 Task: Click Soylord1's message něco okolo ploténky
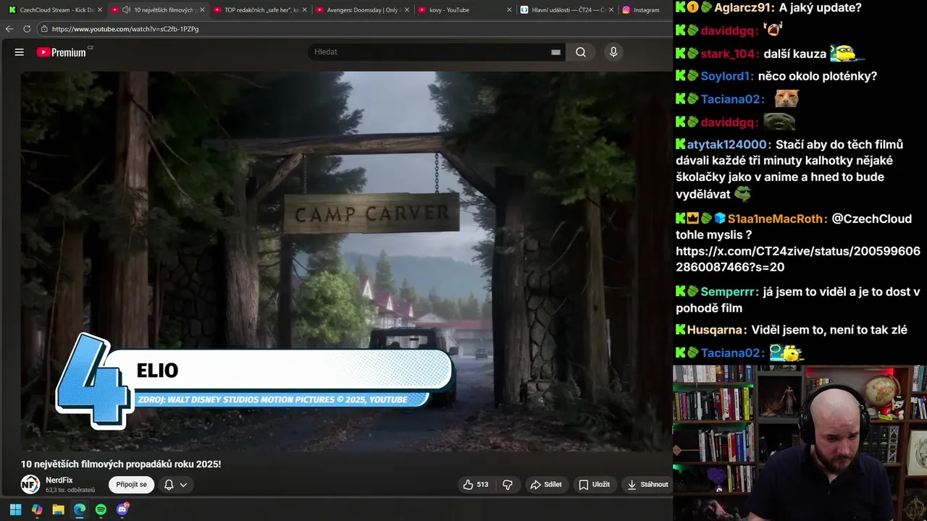click(x=818, y=76)
